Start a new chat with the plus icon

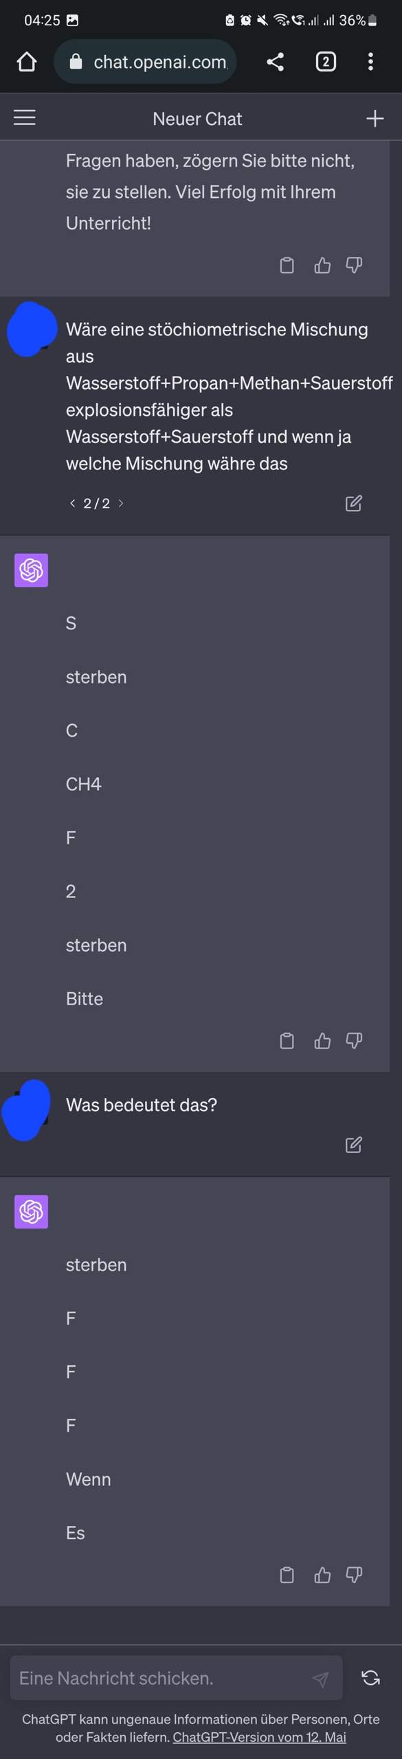[x=375, y=118]
